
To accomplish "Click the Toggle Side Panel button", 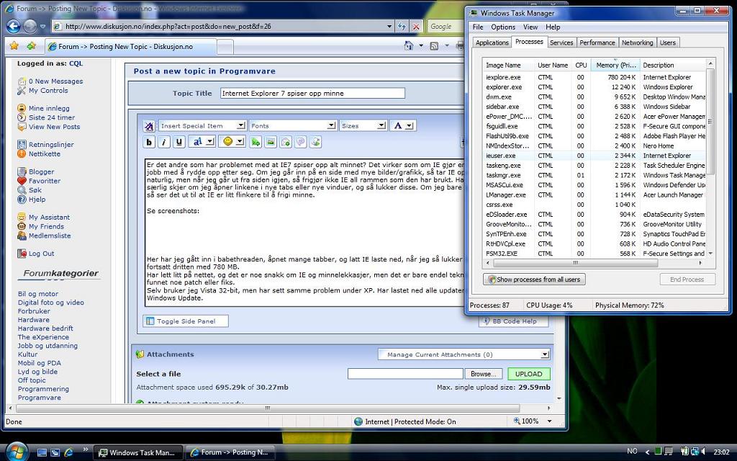I will 186,321.
